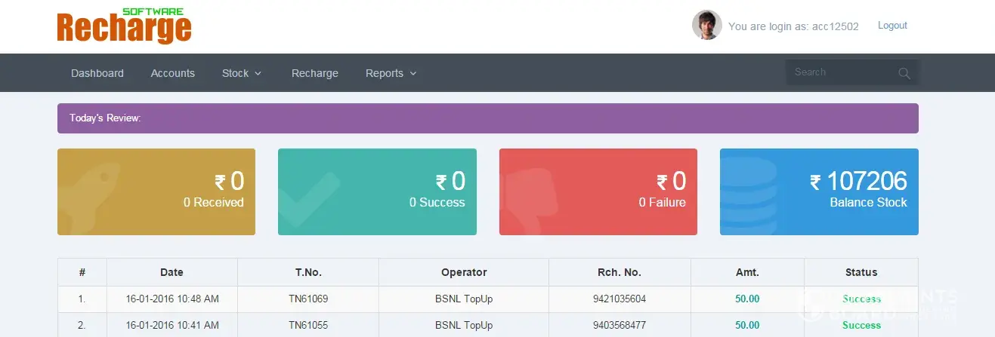The width and height of the screenshot is (995, 337).
Task: Click the Date column header
Action: pyautogui.click(x=171, y=272)
